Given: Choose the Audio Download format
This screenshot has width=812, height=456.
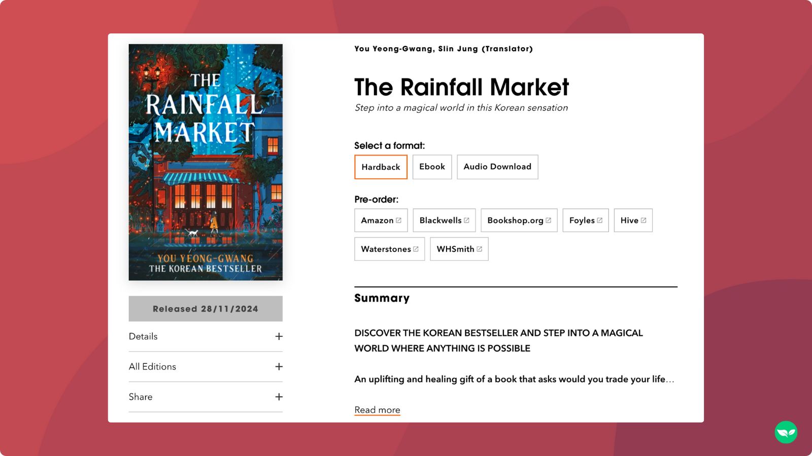Looking at the screenshot, I should (497, 167).
